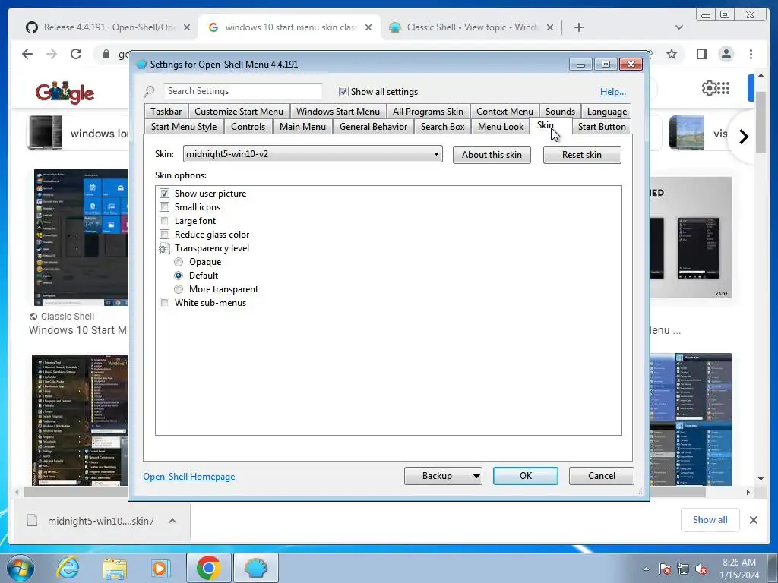Show hidden tray icons arrow
The image size is (778, 583).
[646, 569]
